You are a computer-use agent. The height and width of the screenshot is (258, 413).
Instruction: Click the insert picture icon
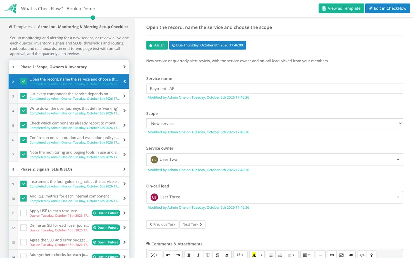[x=341, y=255]
